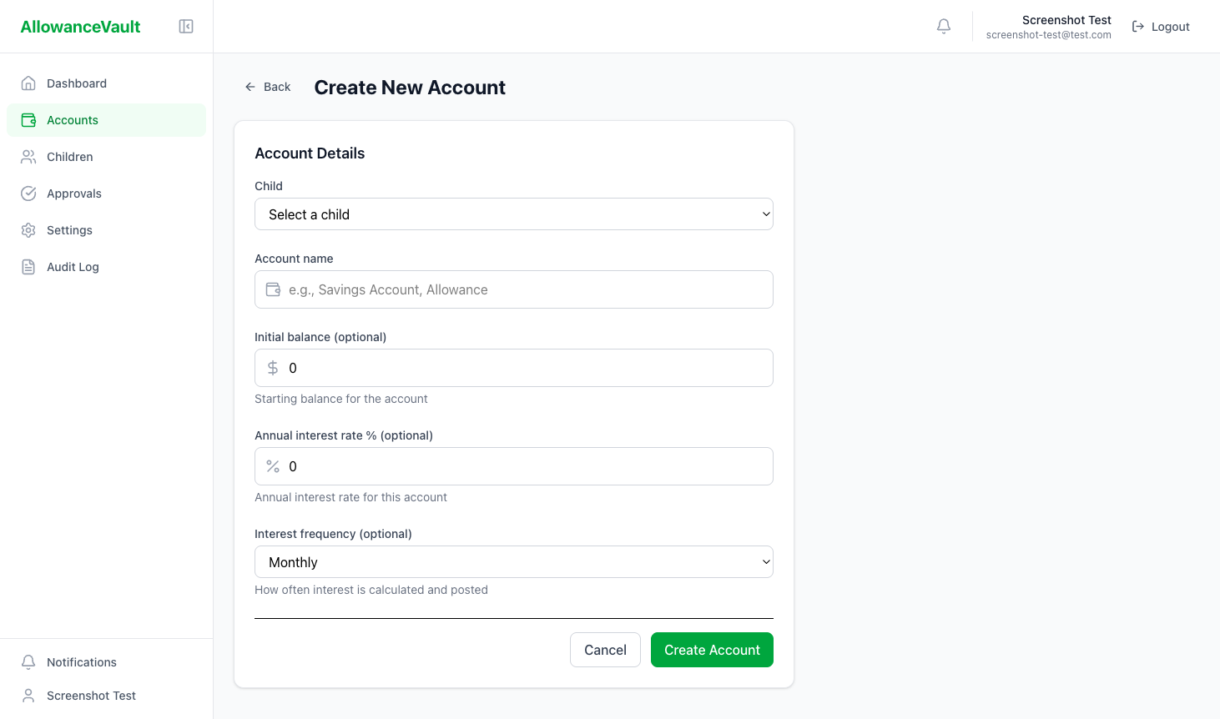Click the Audit Log document icon

pos(28,267)
